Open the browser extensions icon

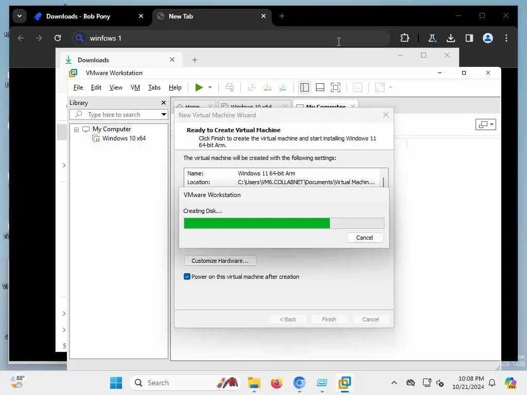405,38
